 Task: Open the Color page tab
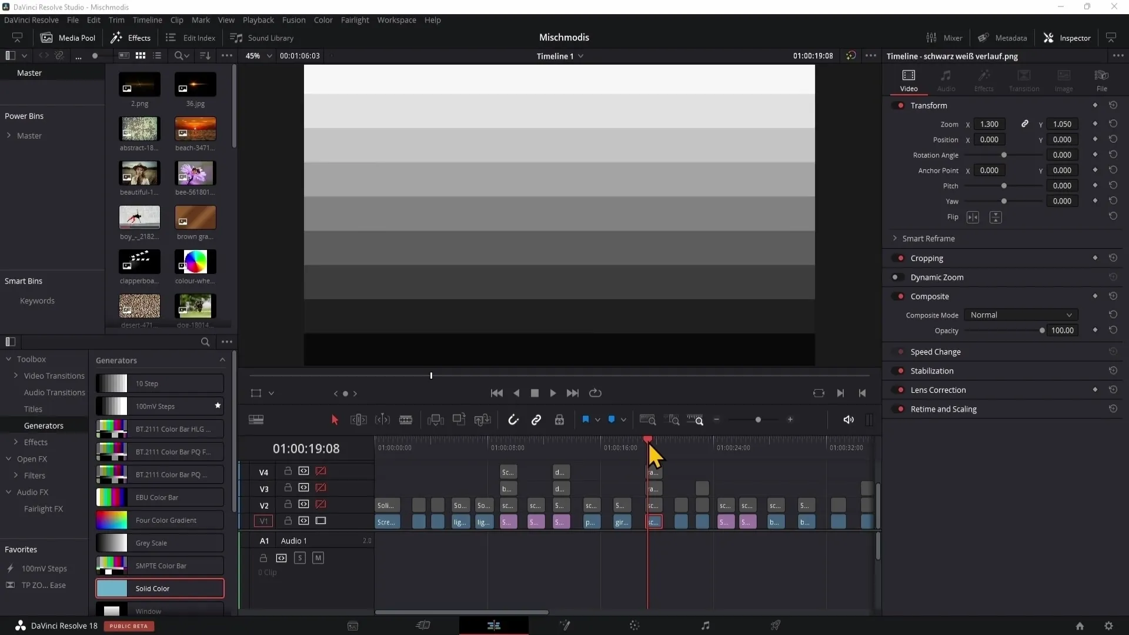click(x=634, y=626)
